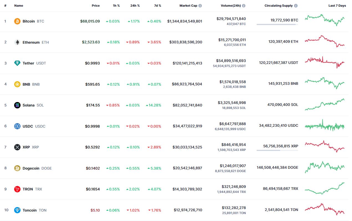
Task: Click Ethereum's market cap $303,838,596,200
Action: (186, 42)
